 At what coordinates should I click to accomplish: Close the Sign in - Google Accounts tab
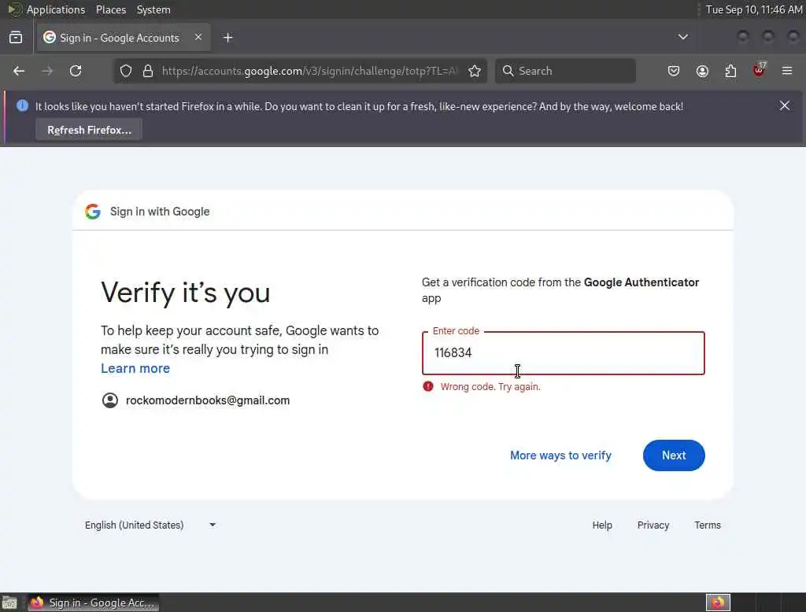click(198, 37)
